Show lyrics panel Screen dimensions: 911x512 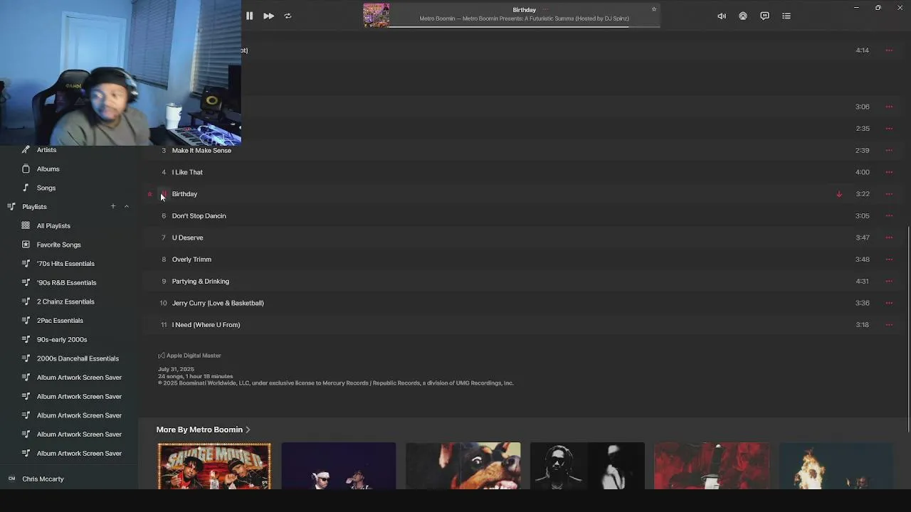(764, 16)
